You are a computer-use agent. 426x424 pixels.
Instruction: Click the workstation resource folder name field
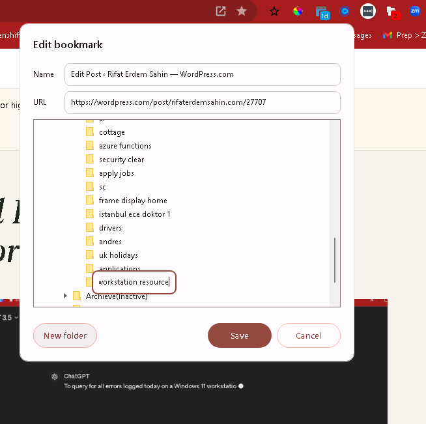coord(134,282)
